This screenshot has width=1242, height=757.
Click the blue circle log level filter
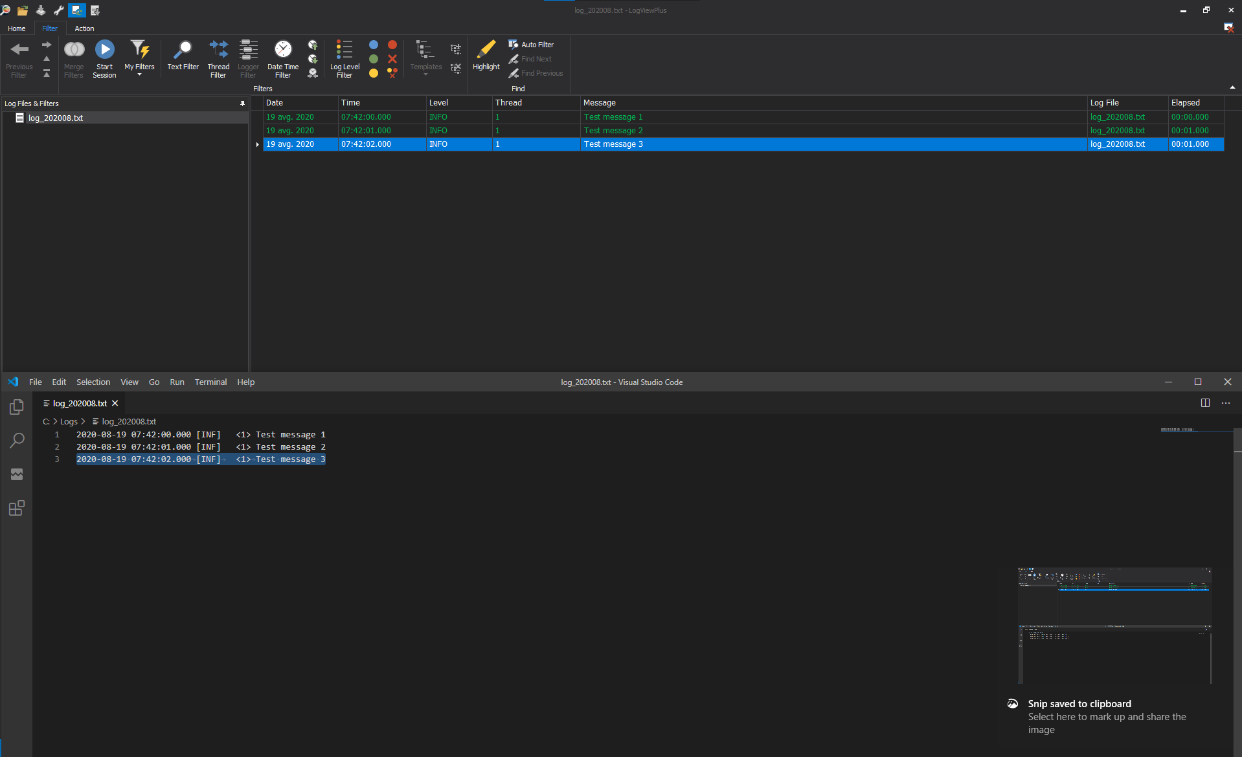point(374,45)
